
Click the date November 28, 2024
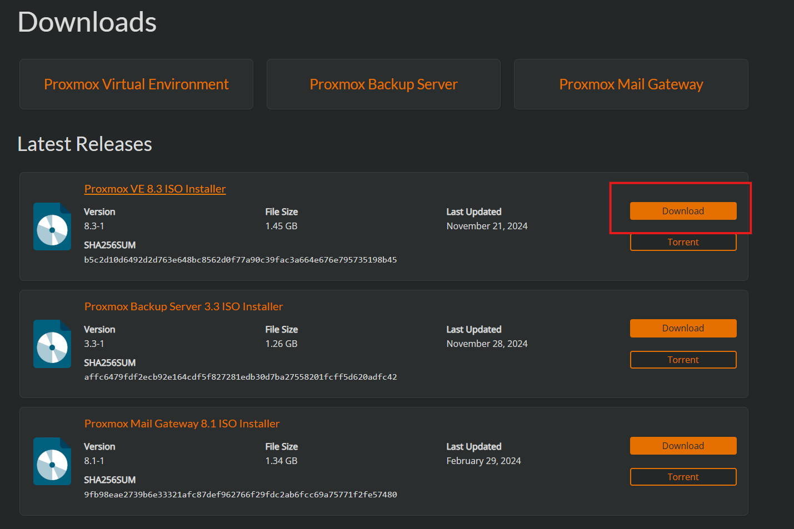pos(487,344)
